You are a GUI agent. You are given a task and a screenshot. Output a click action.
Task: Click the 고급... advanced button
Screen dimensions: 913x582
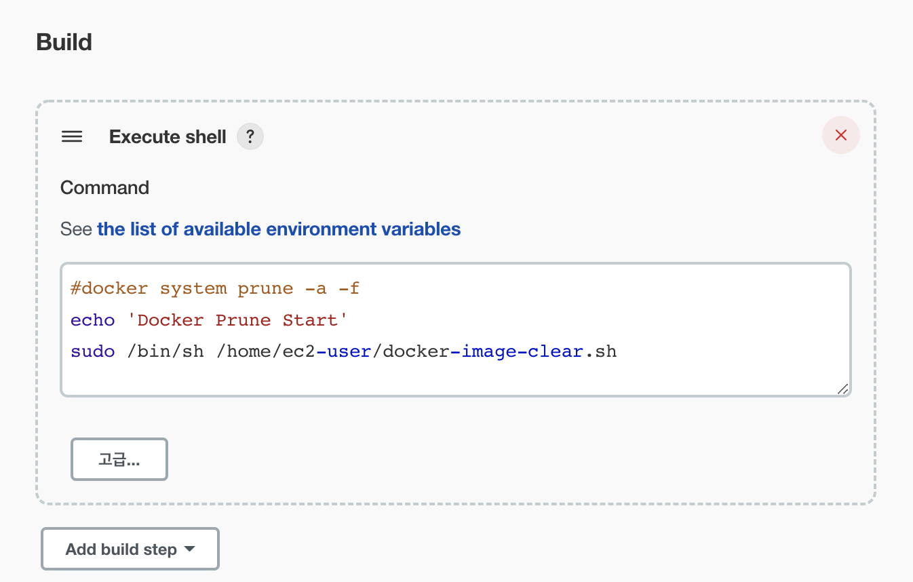point(119,459)
